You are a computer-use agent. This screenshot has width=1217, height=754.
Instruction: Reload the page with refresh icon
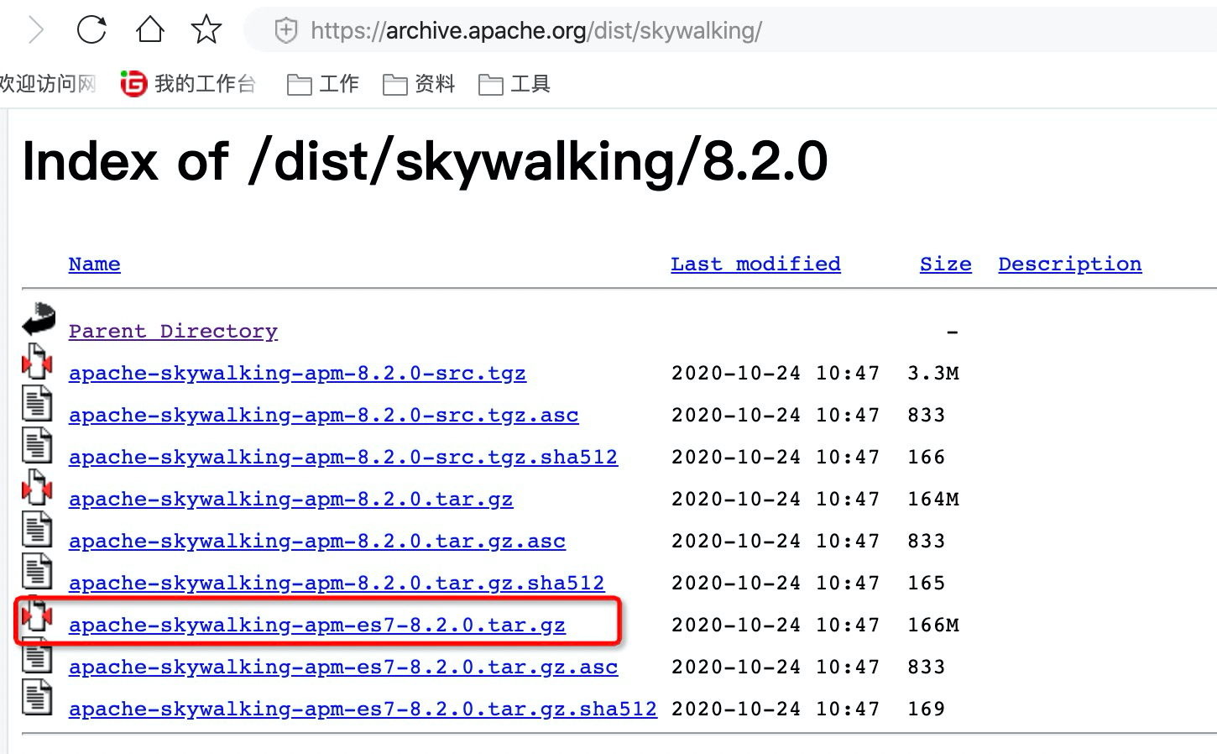[x=91, y=30]
